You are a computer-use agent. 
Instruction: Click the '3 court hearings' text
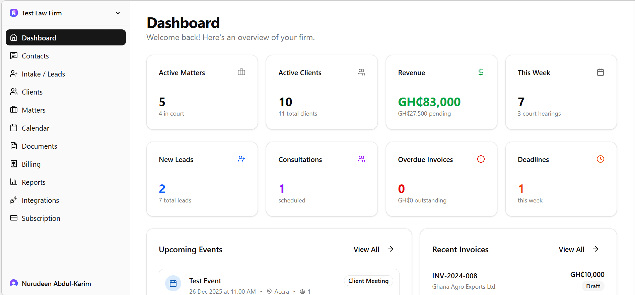pos(539,114)
